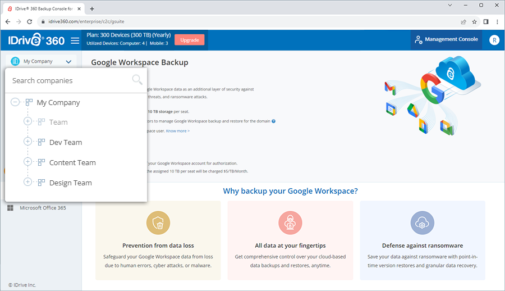Click the site lock icon
The height and width of the screenshot is (291, 505).
(x=43, y=21)
